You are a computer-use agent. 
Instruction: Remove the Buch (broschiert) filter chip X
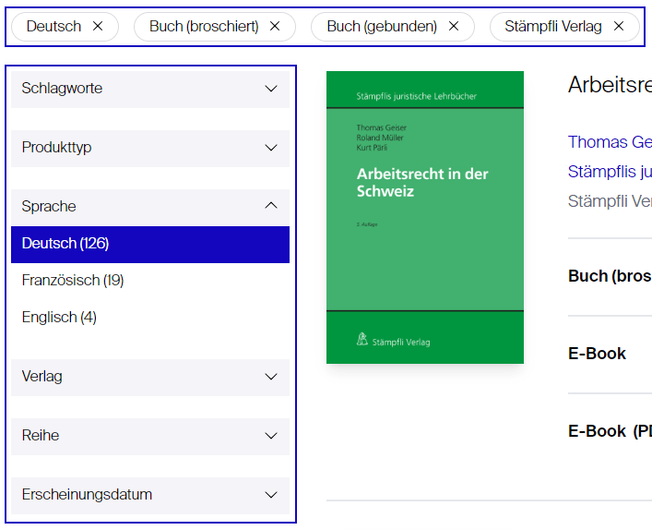tap(275, 26)
